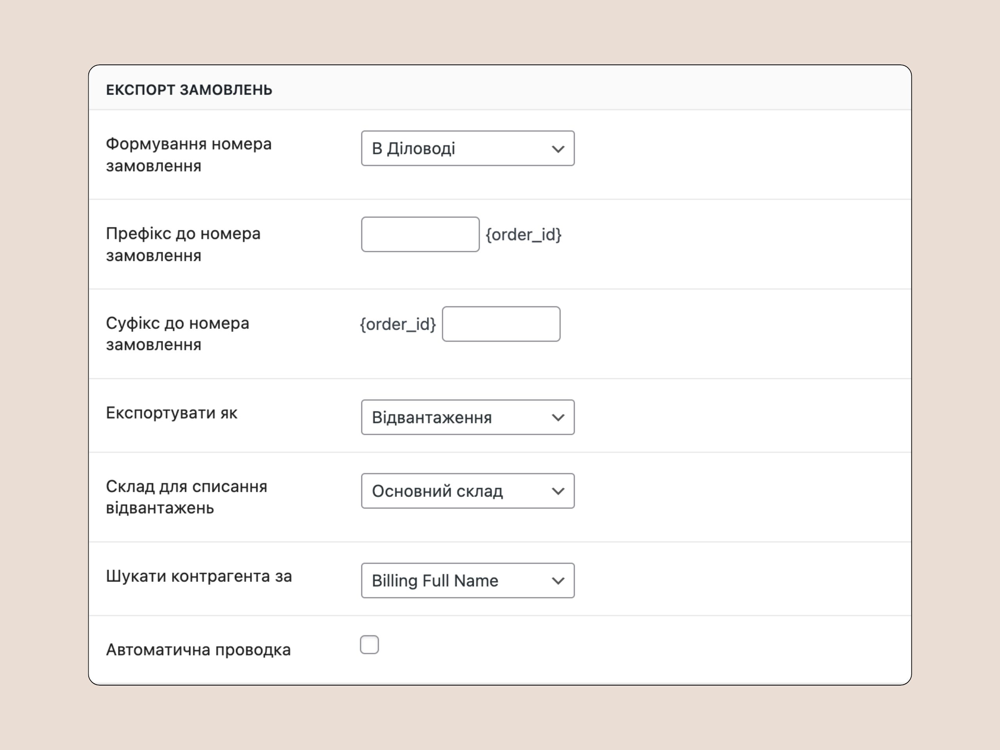Click the 'Шукати контрагента за' label
The width and height of the screenshot is (1000, 750).
click(199, 576)
